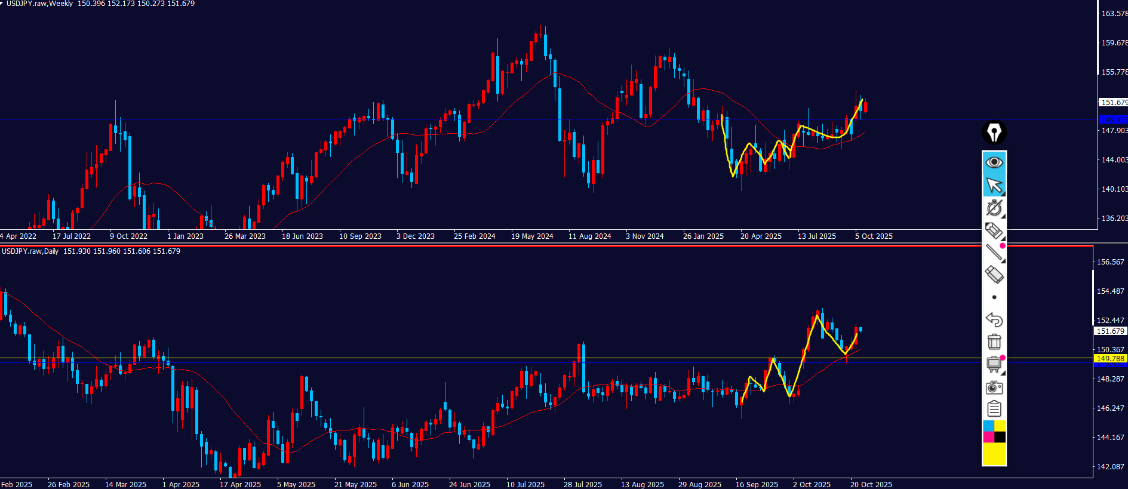The image size is (1128, 489).
Task: Toggle ink visibility with the eye icon
Action: (994, 162)
